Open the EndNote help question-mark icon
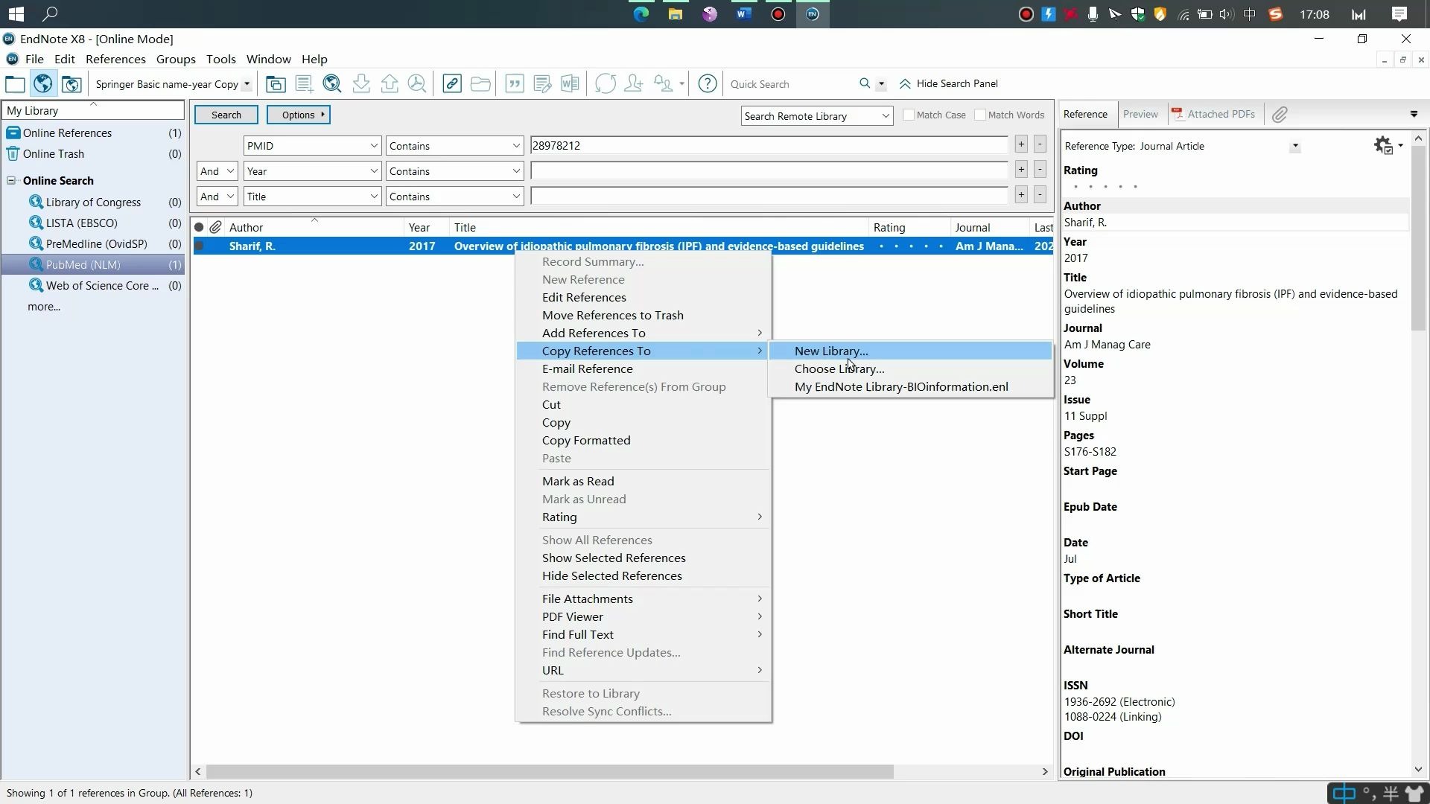The width and height of the screenshot is (1430, 804). pos(708,84)
